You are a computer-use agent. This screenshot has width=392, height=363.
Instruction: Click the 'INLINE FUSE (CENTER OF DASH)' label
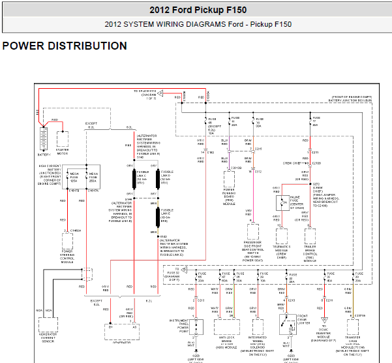coord(297,202)
